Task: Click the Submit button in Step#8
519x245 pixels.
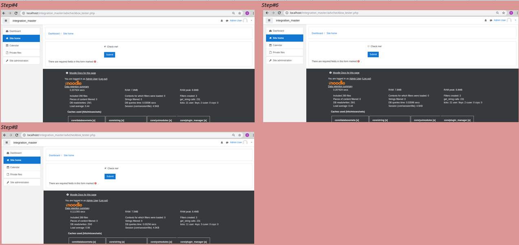Action: coord(110,176)
